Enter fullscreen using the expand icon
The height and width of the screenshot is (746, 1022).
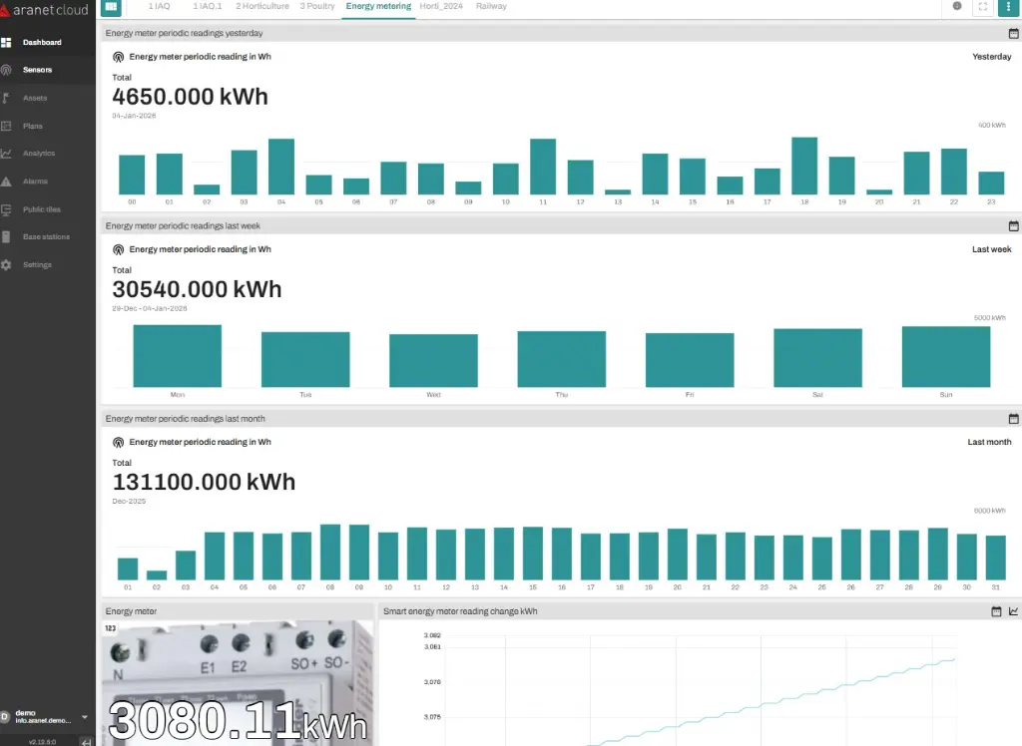point(983,7)
